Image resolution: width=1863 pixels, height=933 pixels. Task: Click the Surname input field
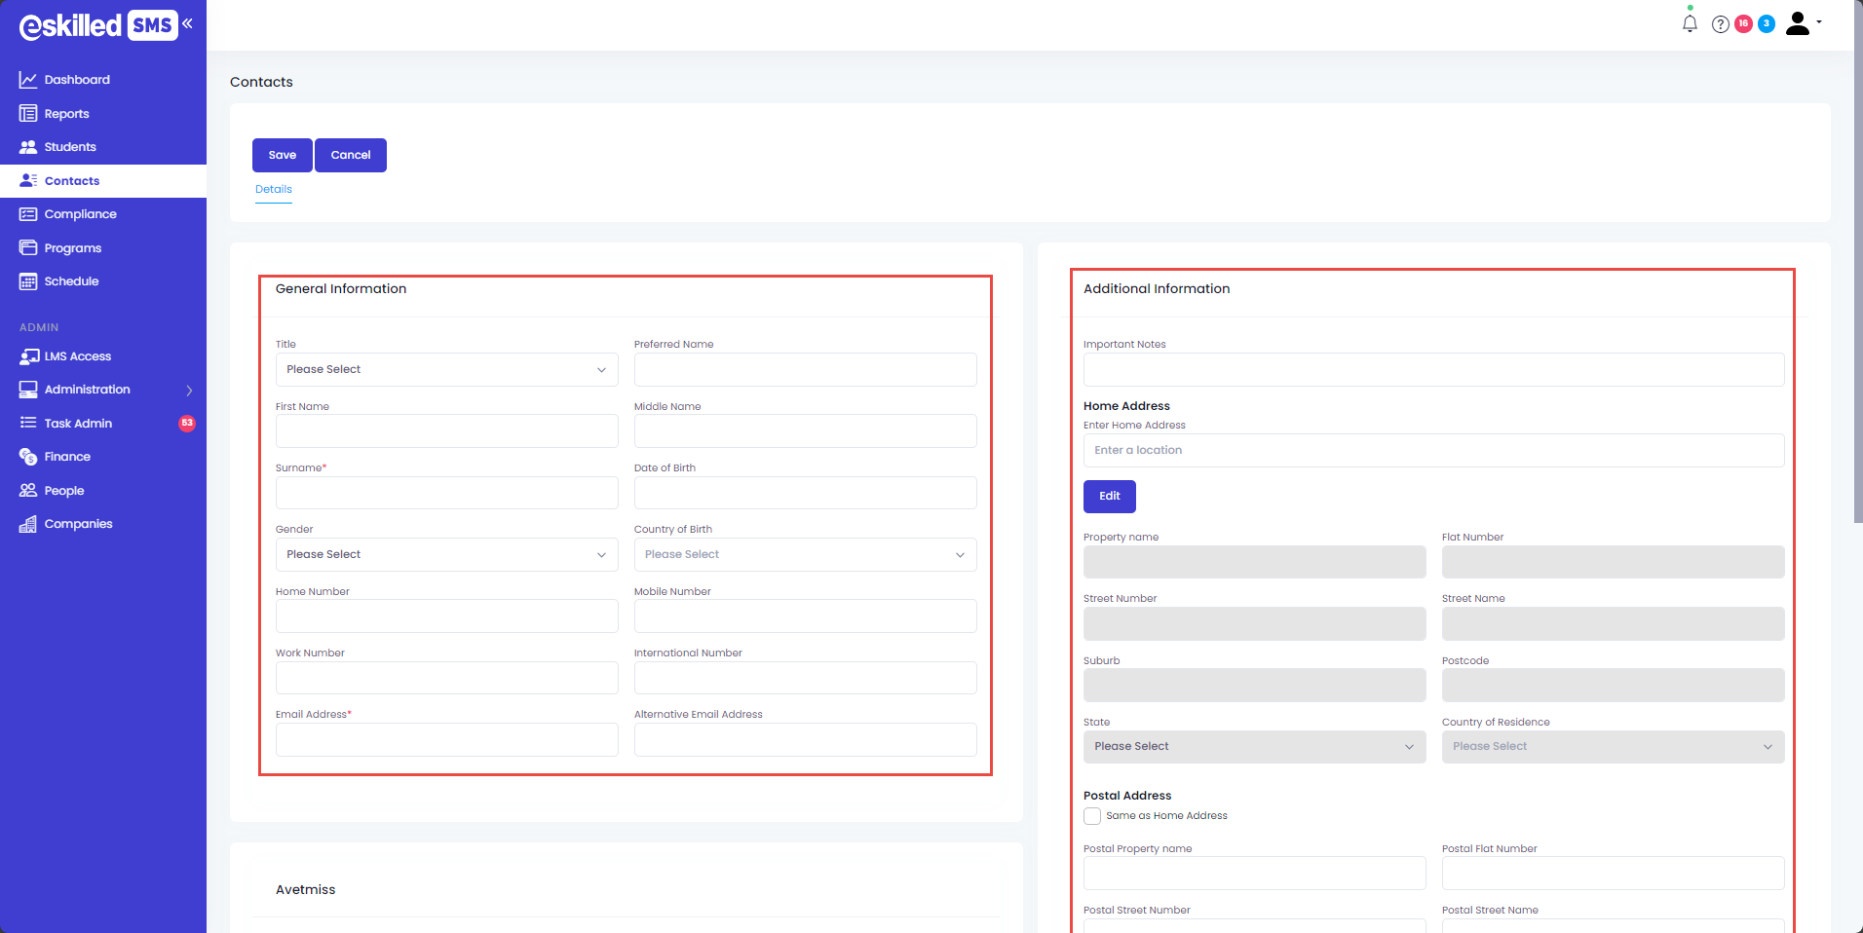(446, 493)
